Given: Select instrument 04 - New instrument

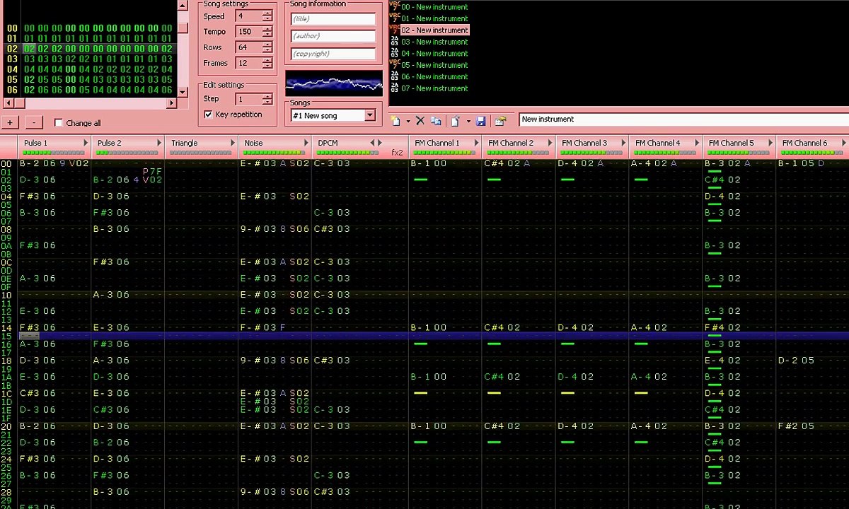Looking at the screenshot, I should (x=434, y=53).
